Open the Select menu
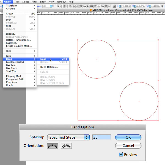The width and height of the screenshot is (165, 165). tap(26, 2)
